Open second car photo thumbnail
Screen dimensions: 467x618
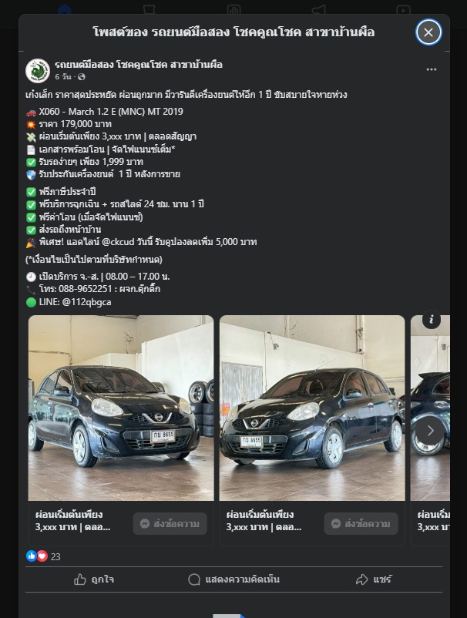point(312,408)
